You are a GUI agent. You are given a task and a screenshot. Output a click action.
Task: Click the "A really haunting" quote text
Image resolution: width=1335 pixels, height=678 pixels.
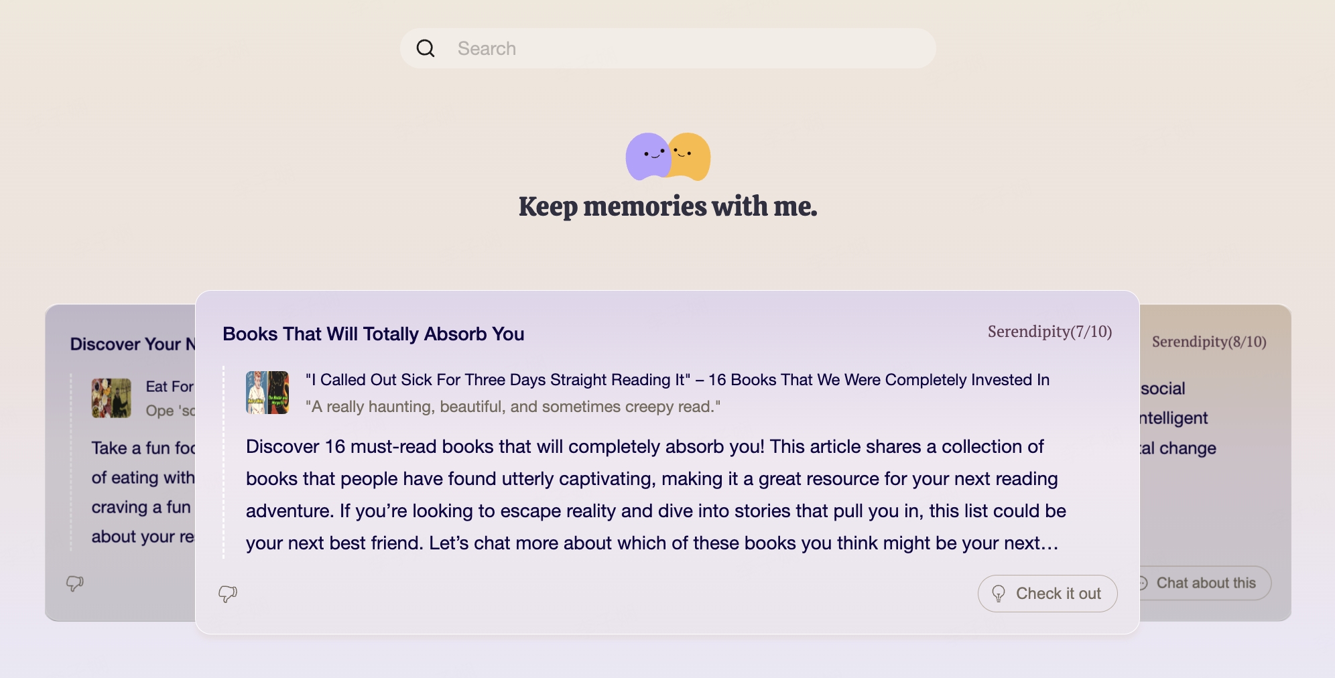pos(513,407)
